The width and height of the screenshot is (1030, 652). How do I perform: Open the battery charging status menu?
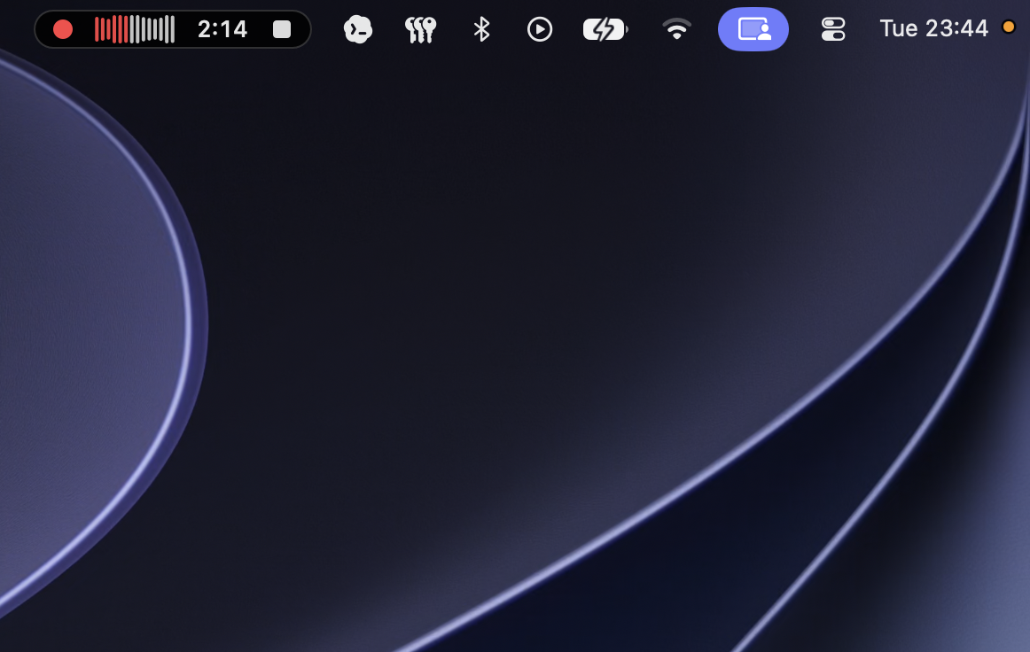(x=605, y=29)
